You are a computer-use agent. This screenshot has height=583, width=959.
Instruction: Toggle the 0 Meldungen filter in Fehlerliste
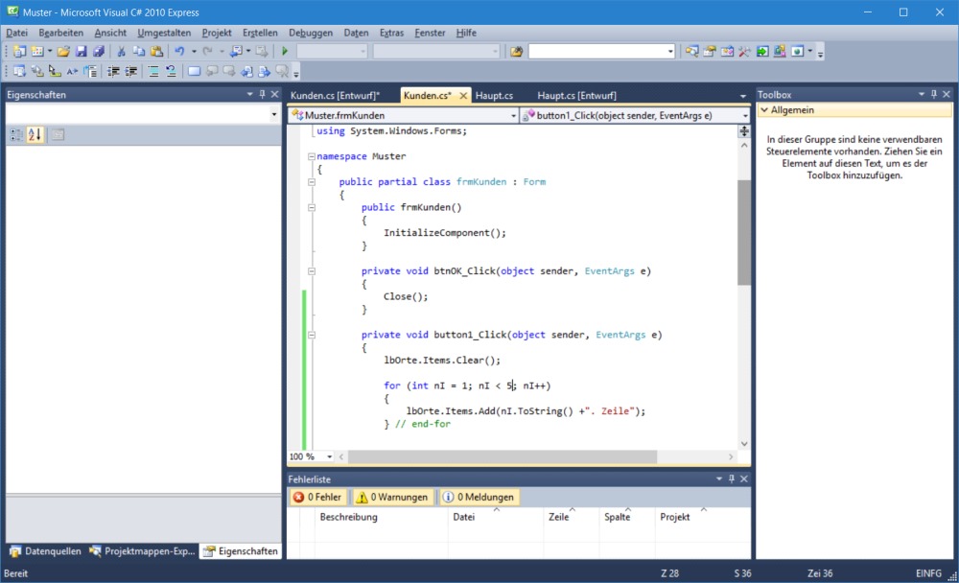tap(475, 497)
